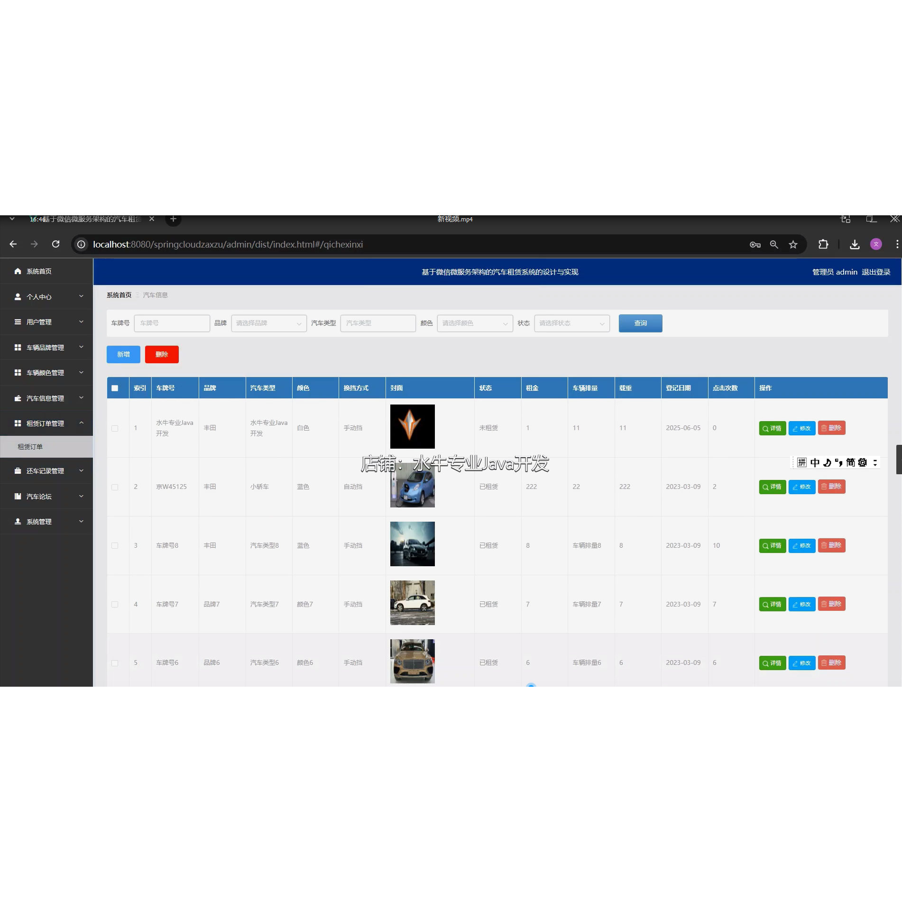Open the 请选择品牌 brand dropdown
The image size is (902, 902).
coord(269,323)
